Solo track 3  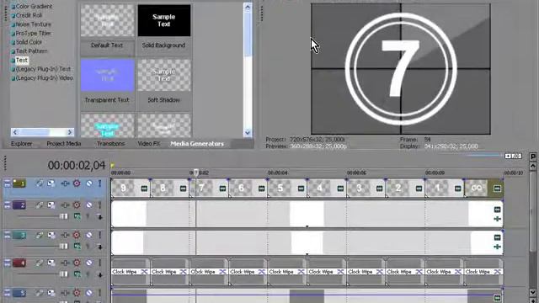pyautogui.click(x=100, y=235)
